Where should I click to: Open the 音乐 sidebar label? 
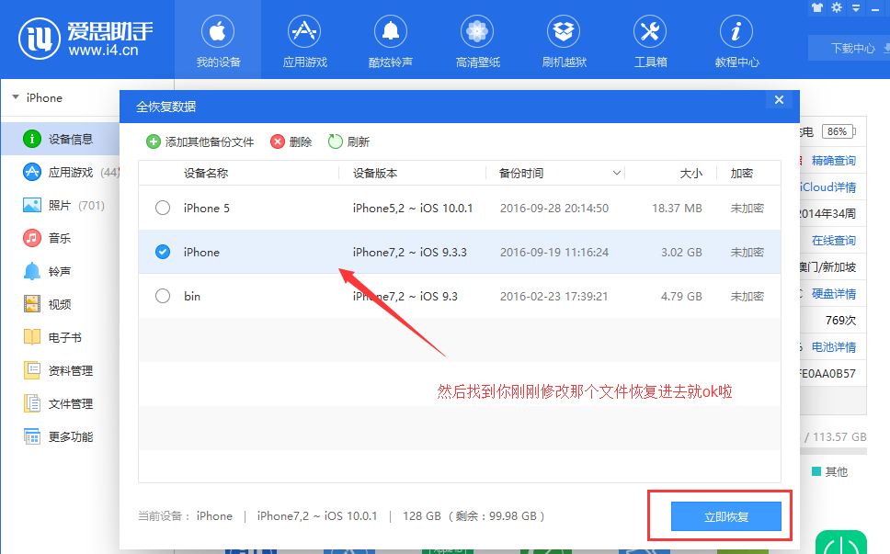60,238
